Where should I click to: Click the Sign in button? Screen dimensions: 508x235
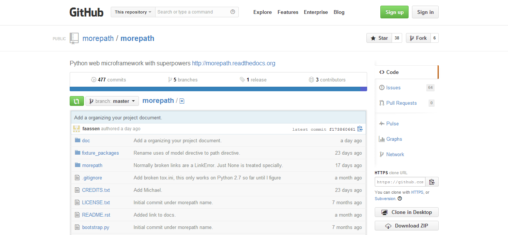point(425,12)
